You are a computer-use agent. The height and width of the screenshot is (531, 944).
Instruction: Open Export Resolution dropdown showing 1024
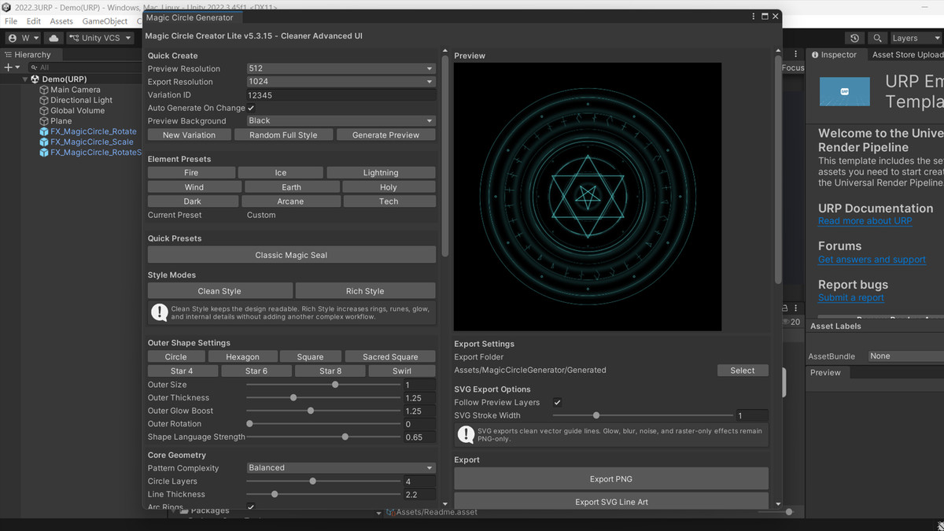341,82
